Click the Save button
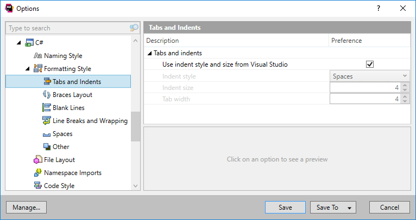416x220 pixels. 285,208
